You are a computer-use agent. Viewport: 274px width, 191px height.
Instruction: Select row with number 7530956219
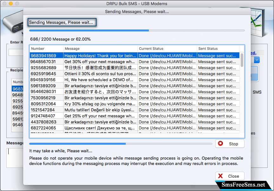click(x=134, y=98)
